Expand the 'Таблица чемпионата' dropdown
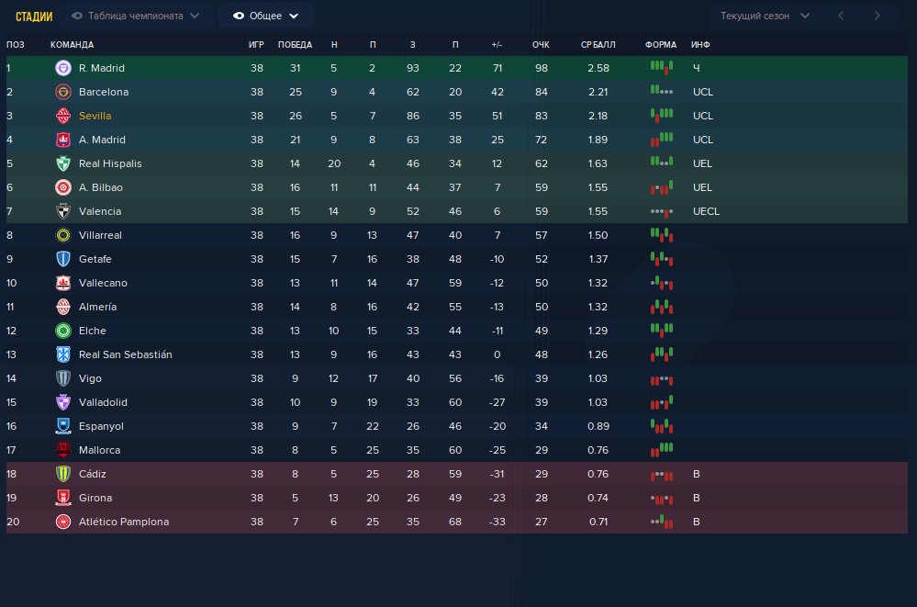Screen dimensions: 917x607 click(136, 16)
